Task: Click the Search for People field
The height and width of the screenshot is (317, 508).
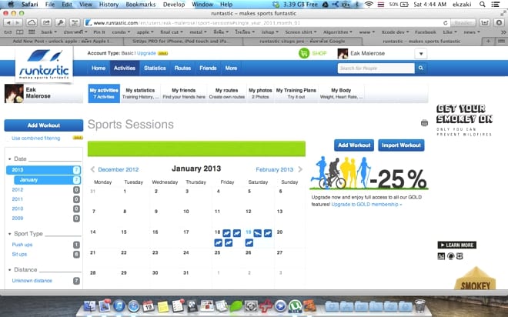Action: pos(376,68)
